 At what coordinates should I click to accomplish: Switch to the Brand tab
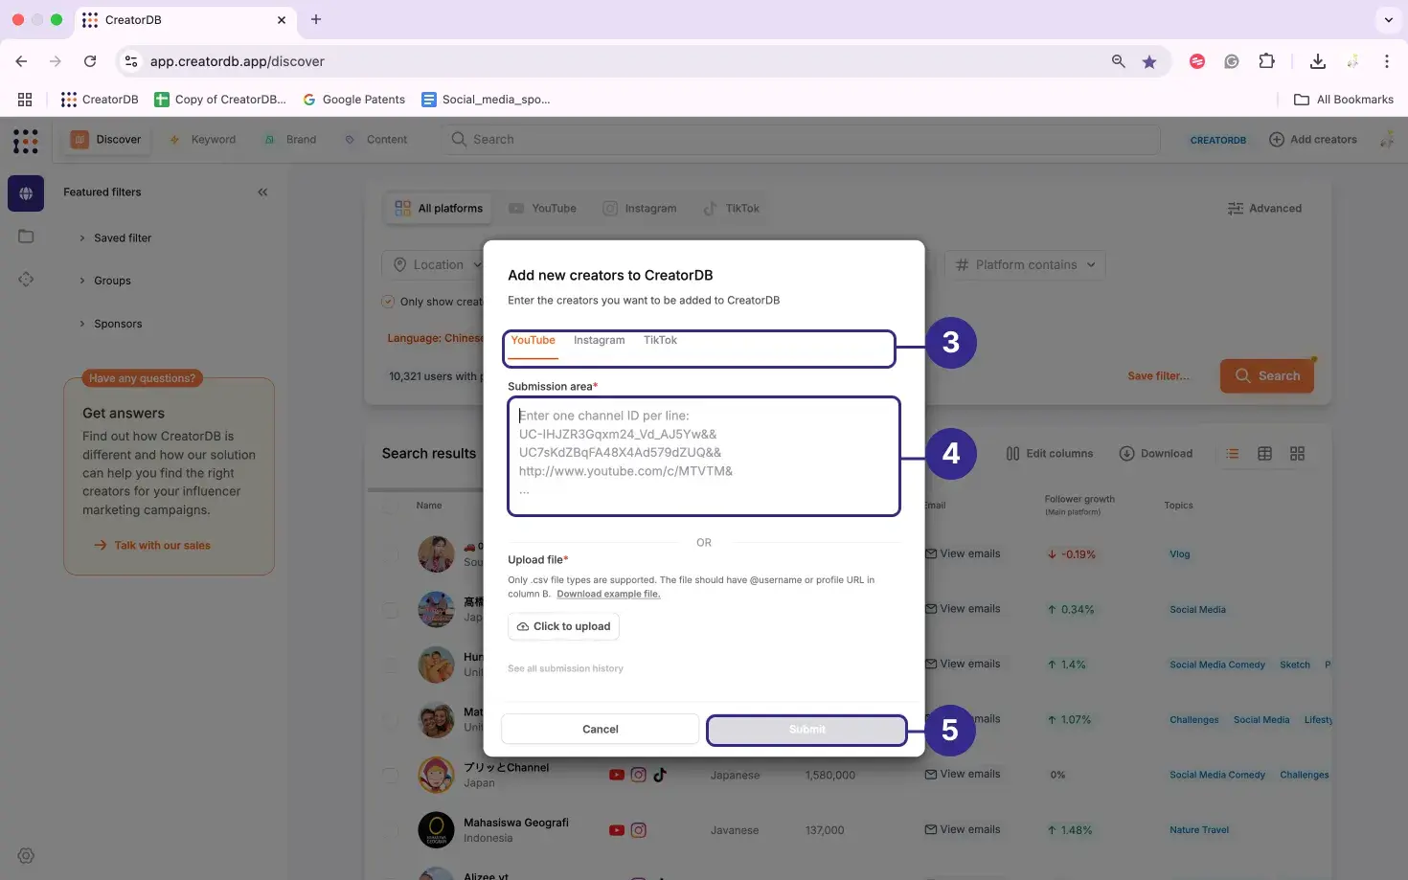290,140
